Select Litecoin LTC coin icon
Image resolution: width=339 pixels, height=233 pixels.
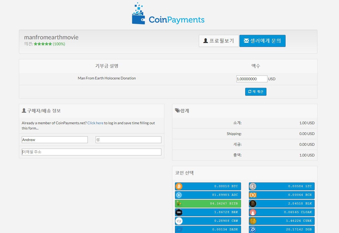(253, 186)
